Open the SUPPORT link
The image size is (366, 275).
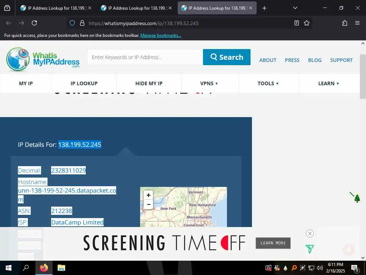(x=341, y=60)
